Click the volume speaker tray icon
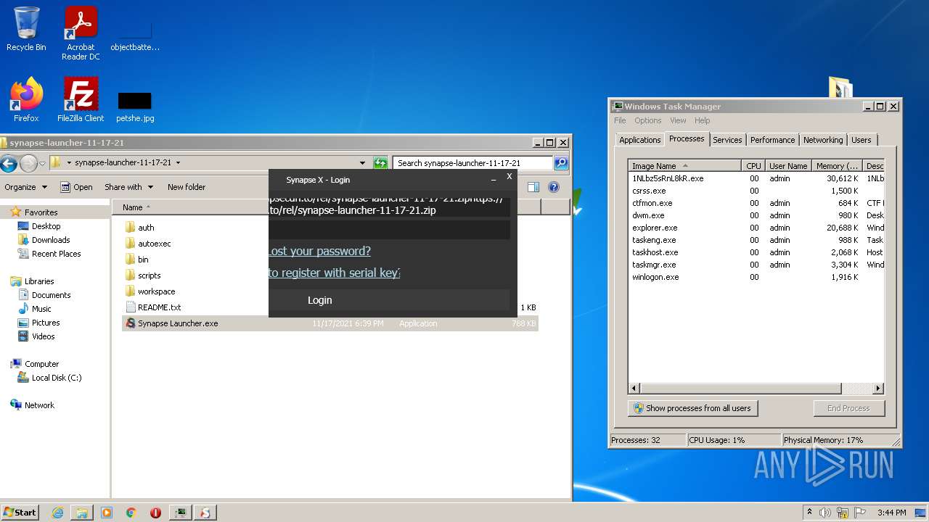Viewport: 929px width, 522px height. [825, 513]
